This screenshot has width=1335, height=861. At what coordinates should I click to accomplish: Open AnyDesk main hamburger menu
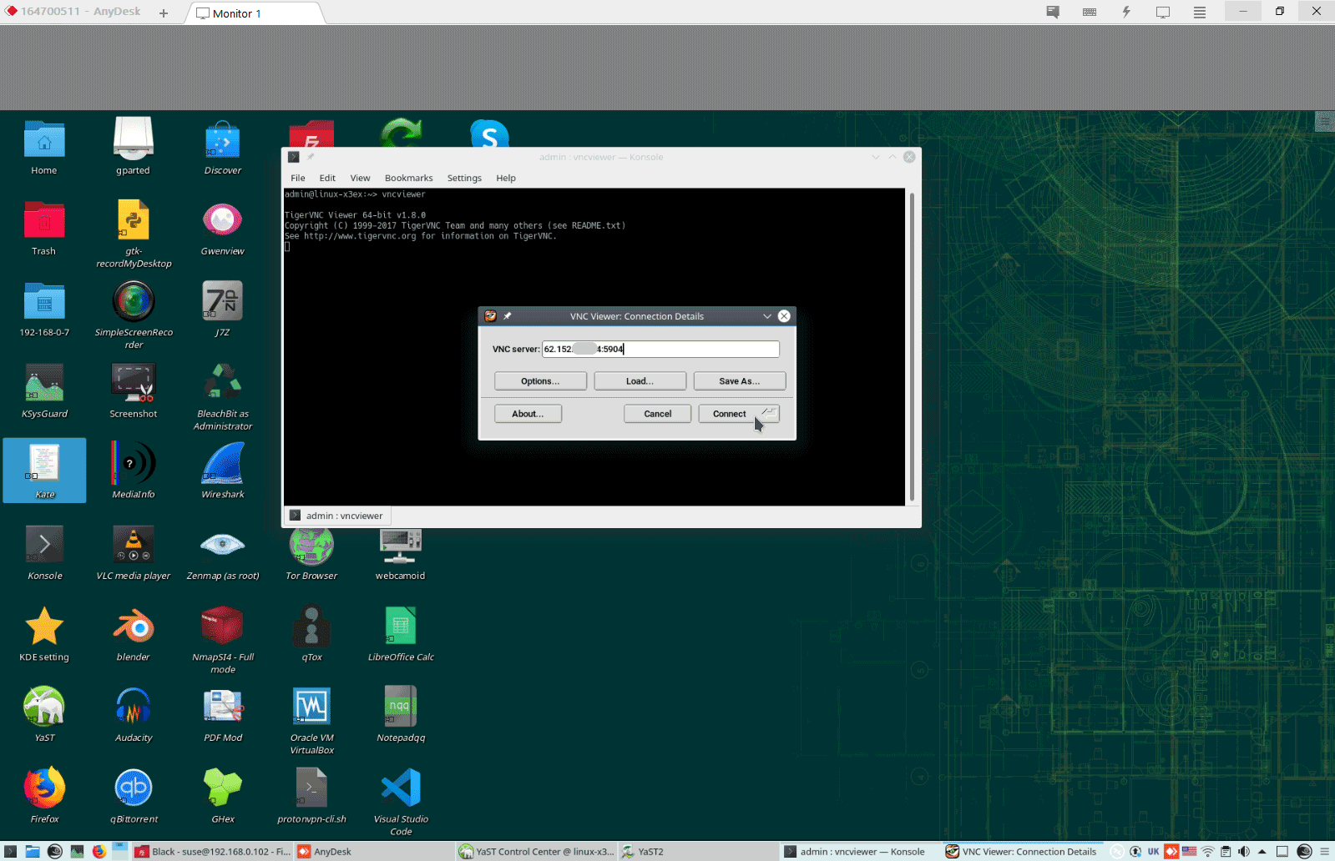coord(1200,13)
